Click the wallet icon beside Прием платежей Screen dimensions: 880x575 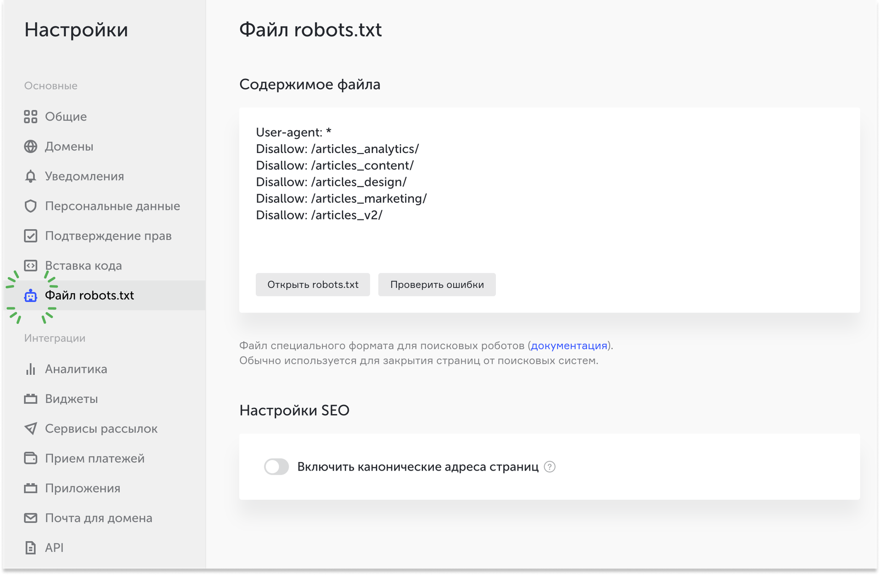point(31,458)
